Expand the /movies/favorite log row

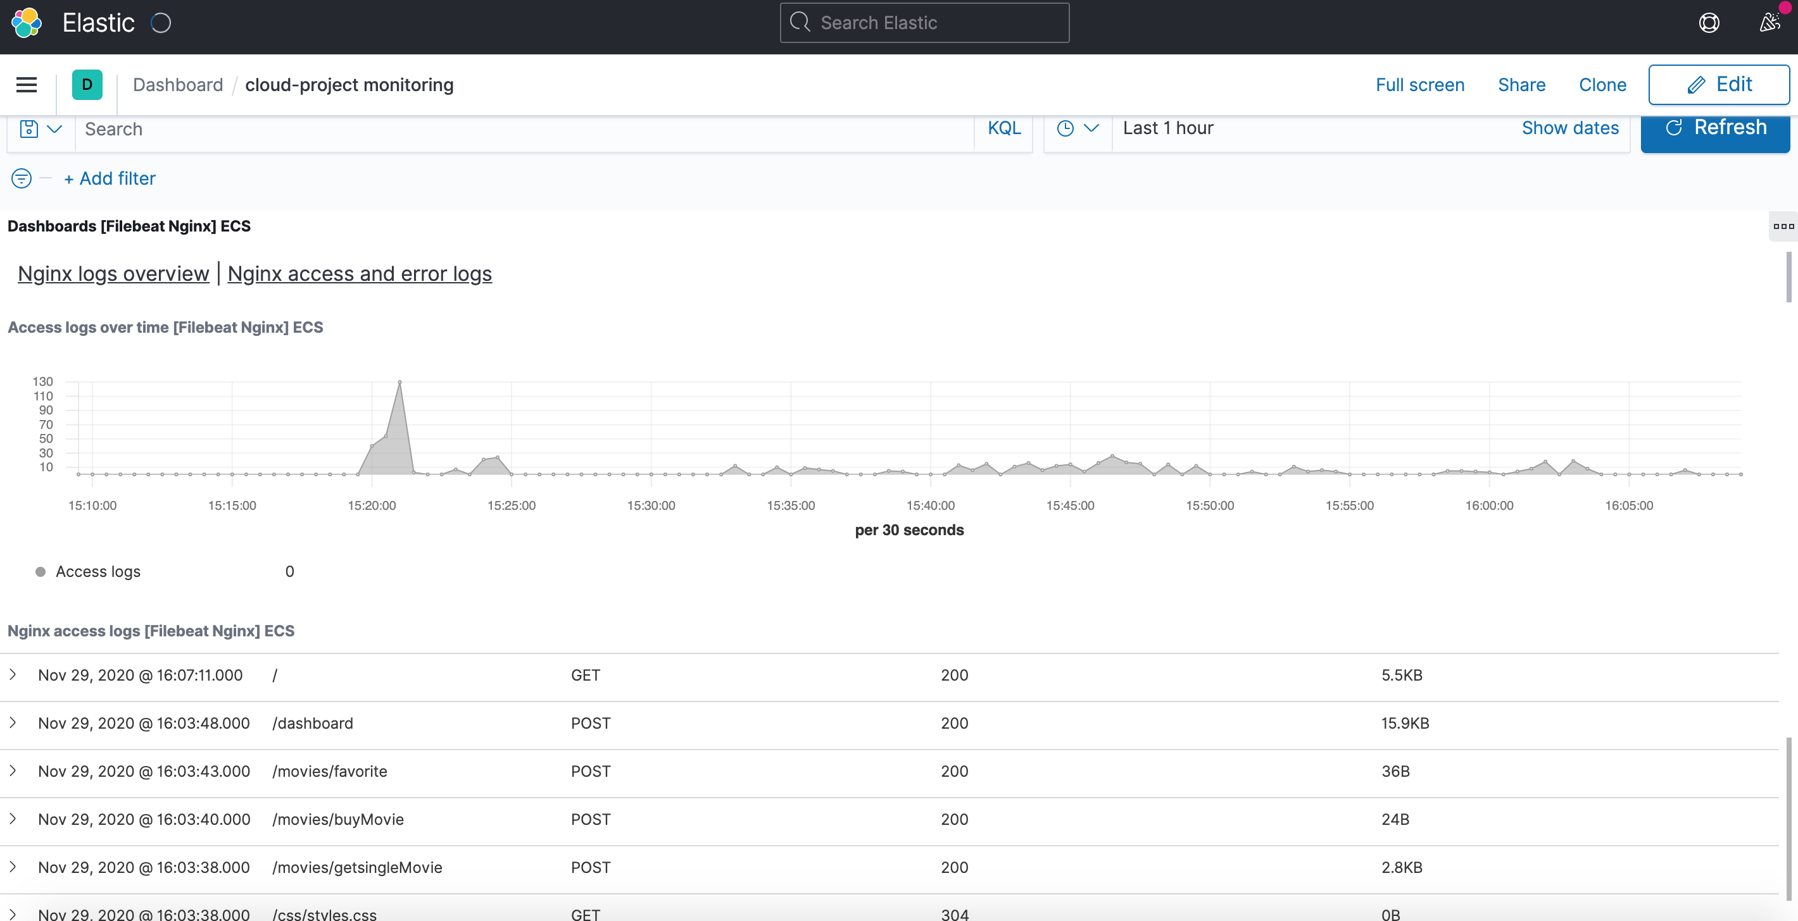point(13,770)
